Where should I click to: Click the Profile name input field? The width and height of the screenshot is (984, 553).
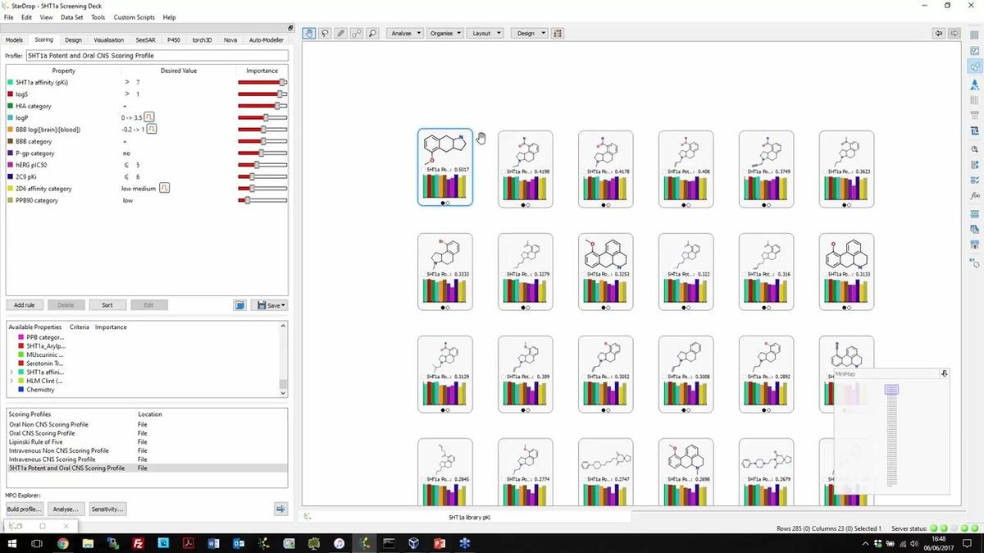[x=123, y=55]
